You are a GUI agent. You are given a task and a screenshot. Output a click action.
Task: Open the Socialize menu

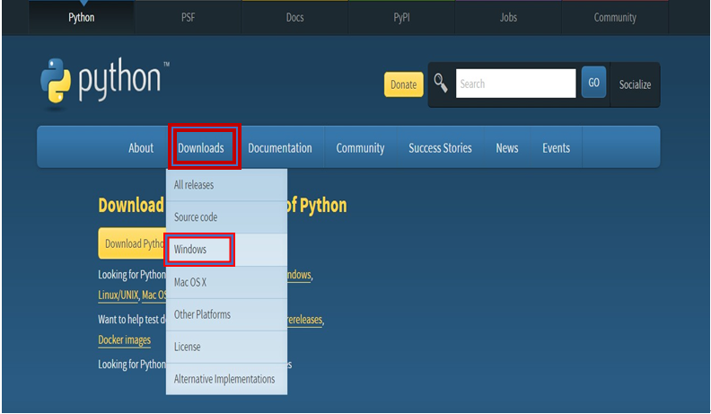click(x=635, y=84)
